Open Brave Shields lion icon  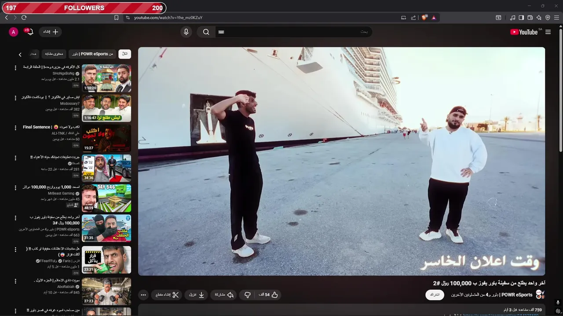[x=424, y=18]
